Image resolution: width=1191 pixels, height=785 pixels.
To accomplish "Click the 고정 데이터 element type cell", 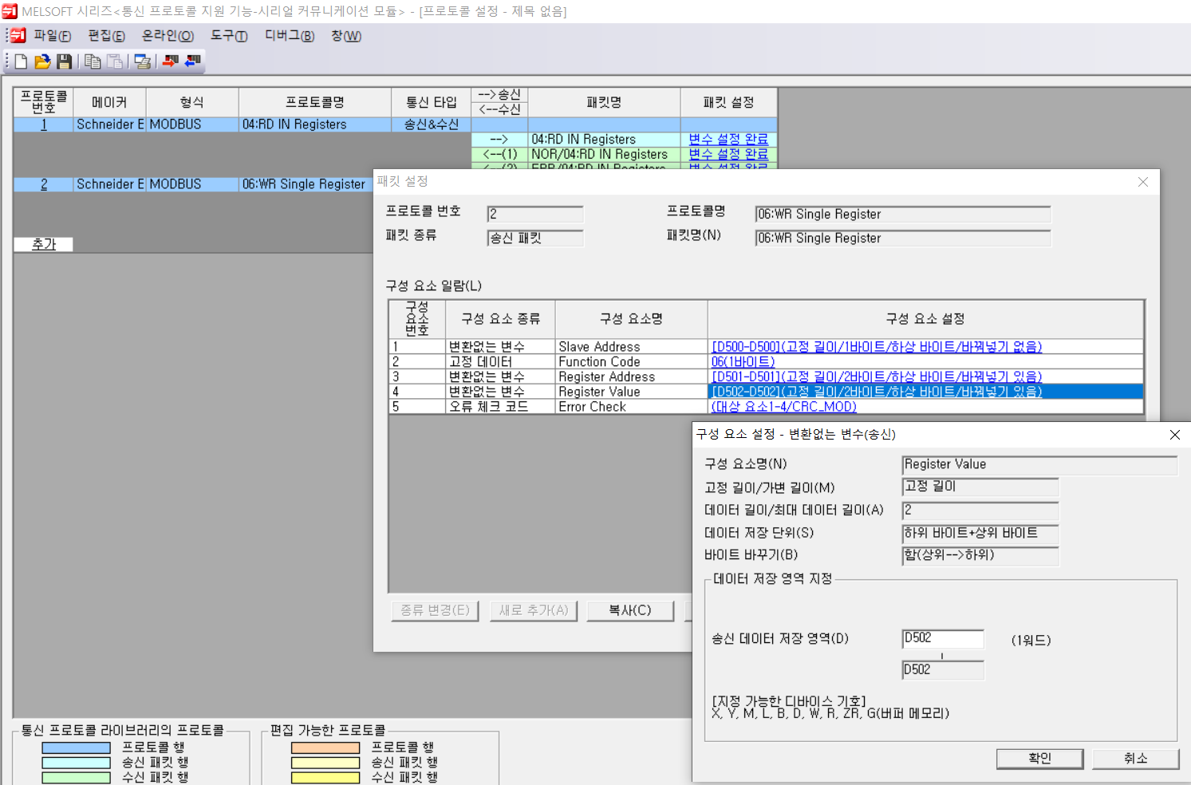I will click(500, 361).
